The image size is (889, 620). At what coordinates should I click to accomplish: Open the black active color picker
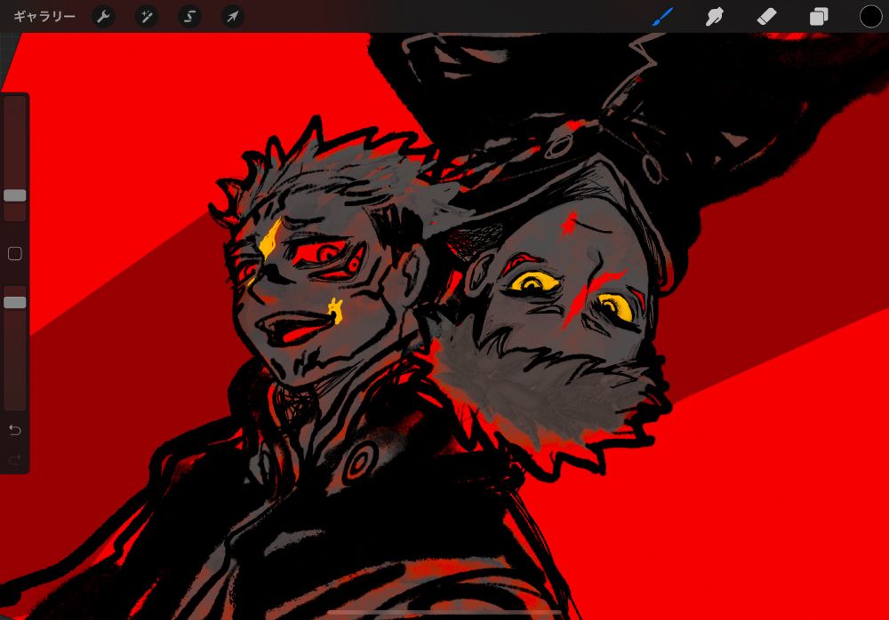[871, 17]
